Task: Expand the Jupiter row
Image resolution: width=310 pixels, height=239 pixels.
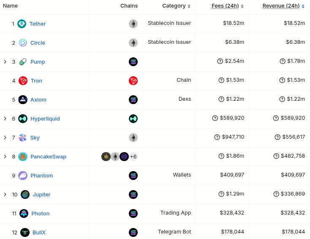Action: click(5, 194)
